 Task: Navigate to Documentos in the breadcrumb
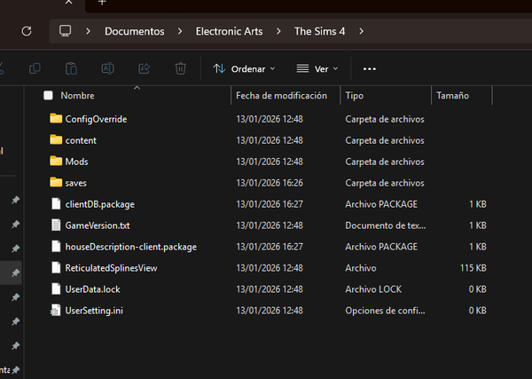(x=134, y=31)
